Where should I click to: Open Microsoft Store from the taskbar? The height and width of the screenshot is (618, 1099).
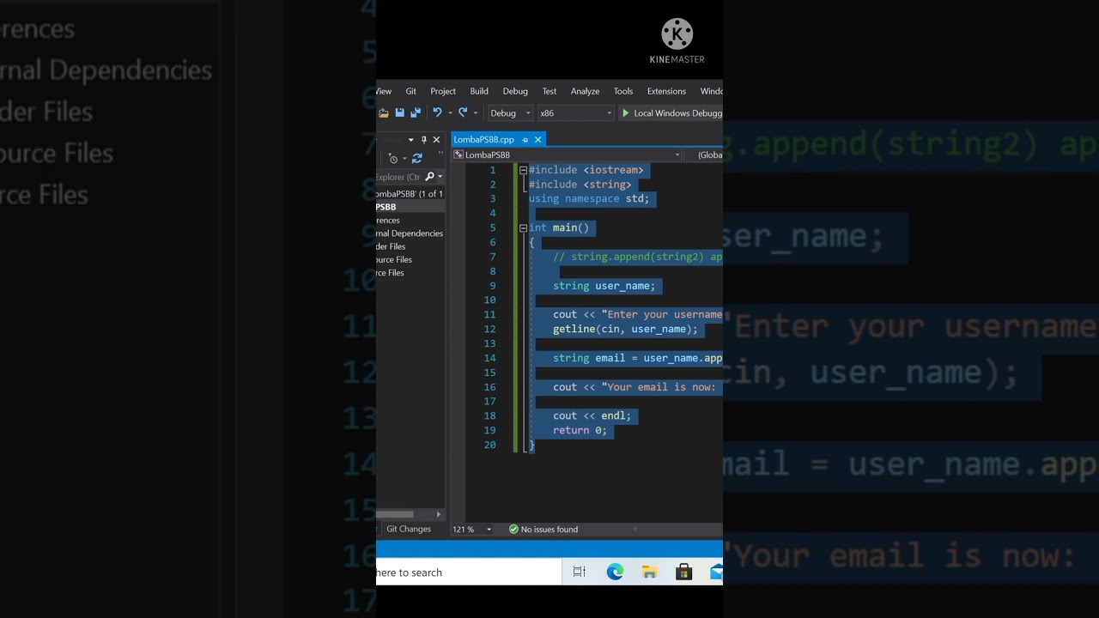[683, 573]
